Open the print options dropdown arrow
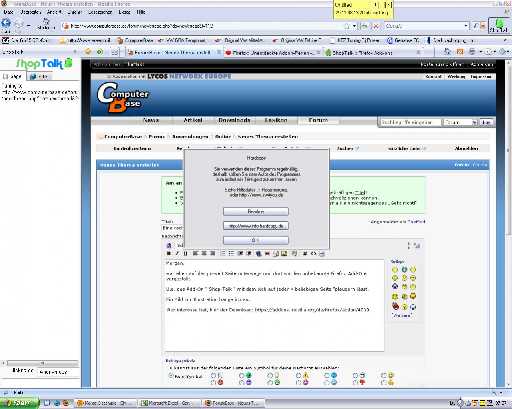This screenshot has width=512, height=409. [480, 52]
